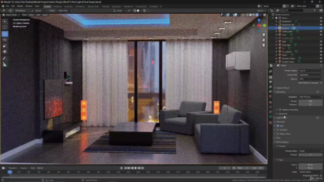Click the Threads count field
Screen dimensions: 324x182
coord(310,155)
